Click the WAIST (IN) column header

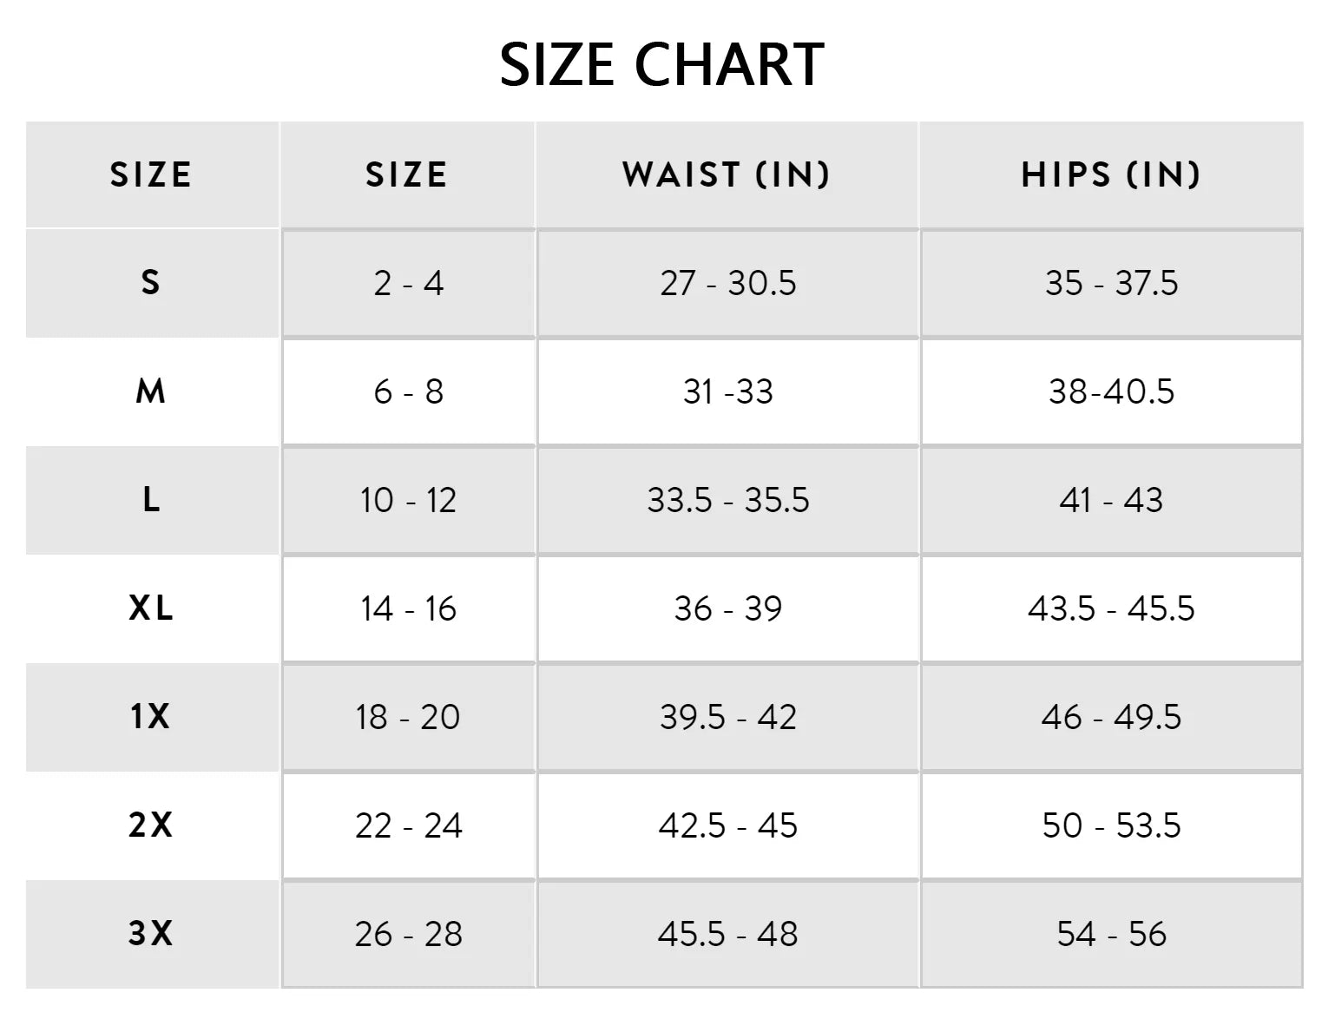[727, 175]
